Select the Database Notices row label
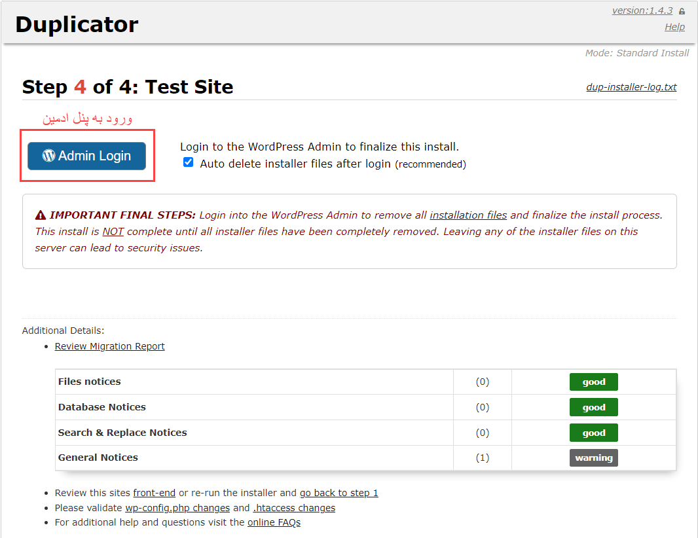 (102, 406)
